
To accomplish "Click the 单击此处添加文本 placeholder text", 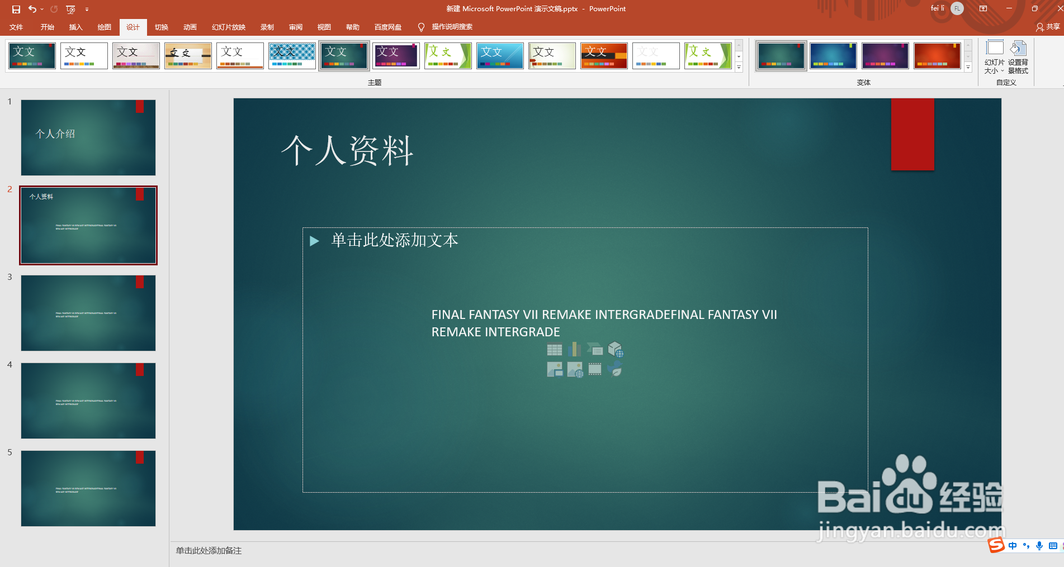I will [x=394, y=240].
